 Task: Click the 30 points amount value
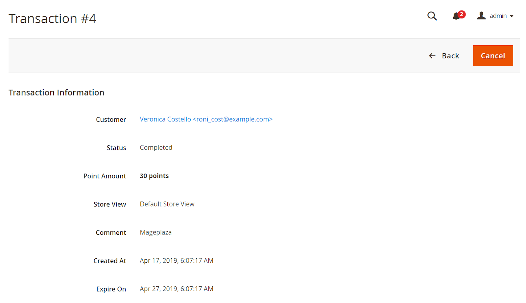click(x=154, y=176)
